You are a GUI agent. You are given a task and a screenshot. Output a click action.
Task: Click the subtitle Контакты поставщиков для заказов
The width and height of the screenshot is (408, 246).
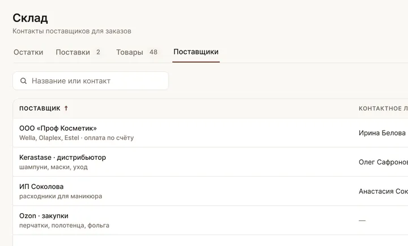pyautogui.click(x=72, y=31)
